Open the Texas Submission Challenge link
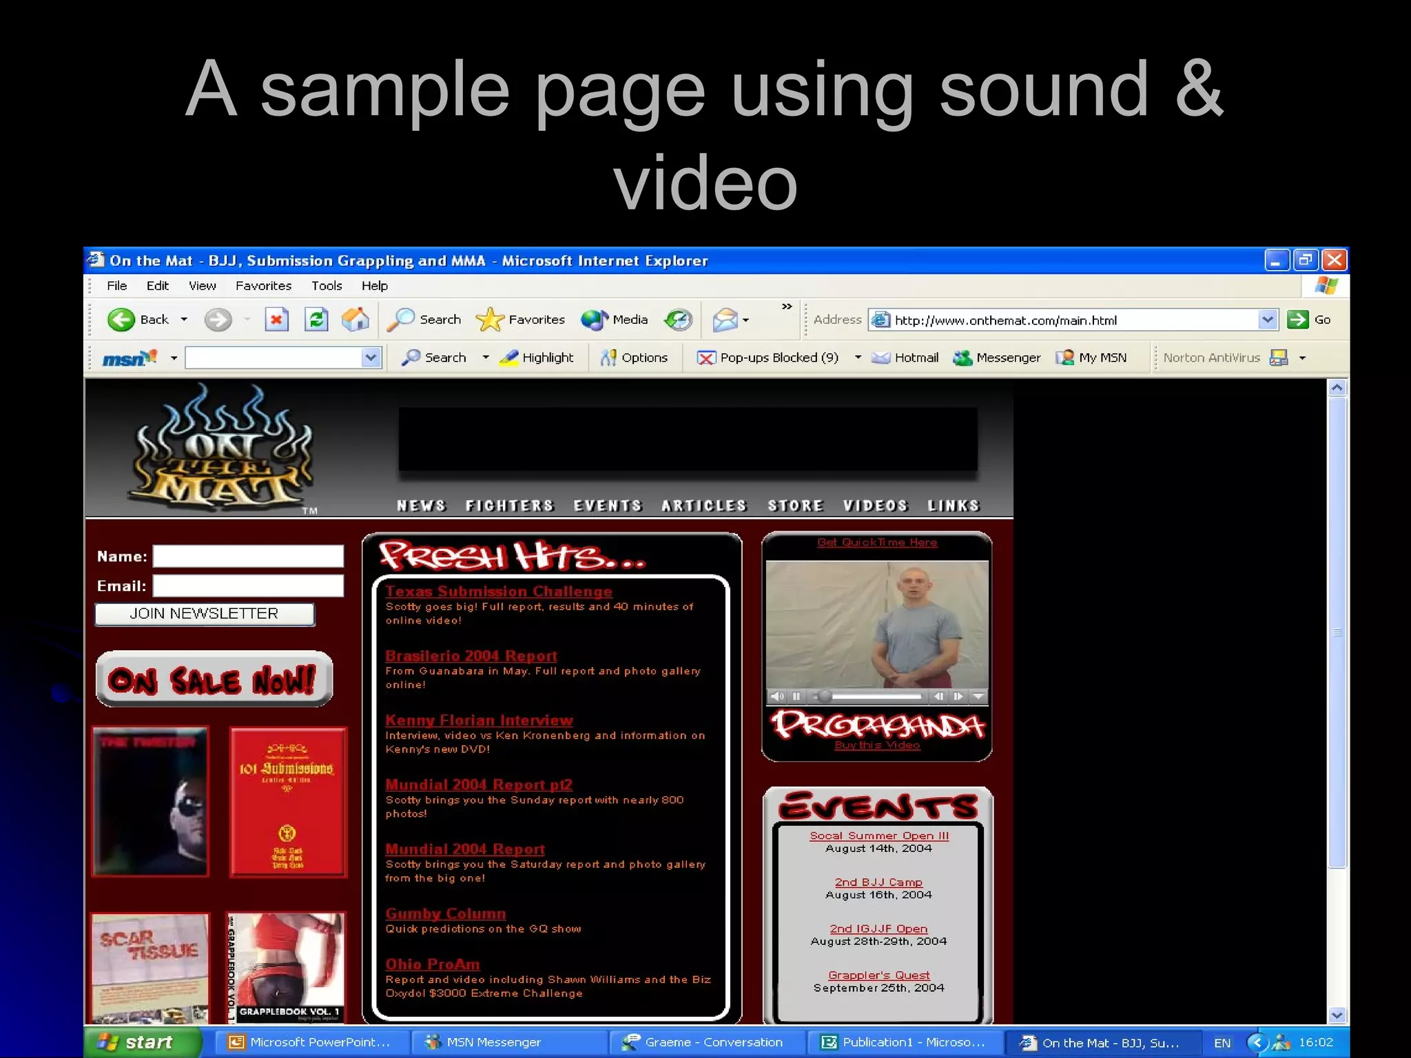Viewport: 1411px width, 1058px height. [498, 591]
